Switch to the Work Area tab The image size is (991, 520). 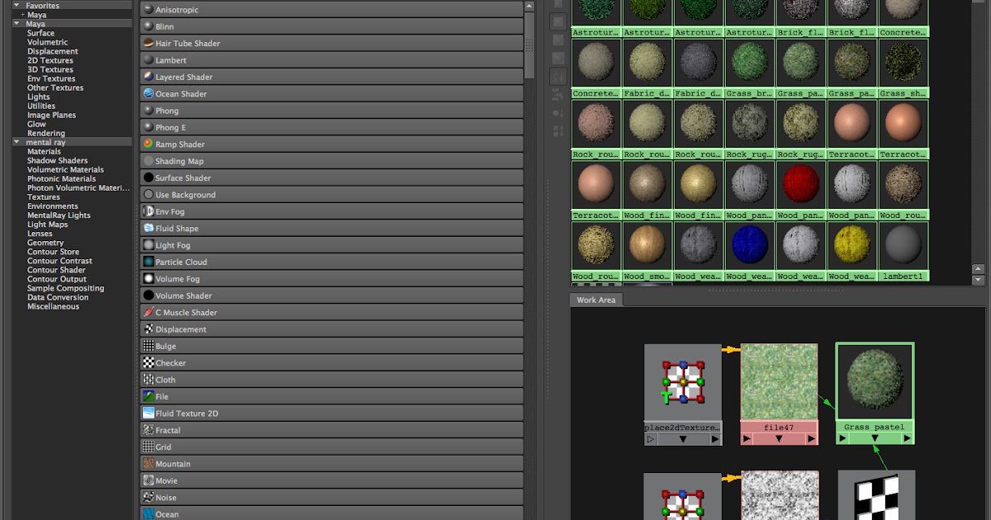pos(595,300)
